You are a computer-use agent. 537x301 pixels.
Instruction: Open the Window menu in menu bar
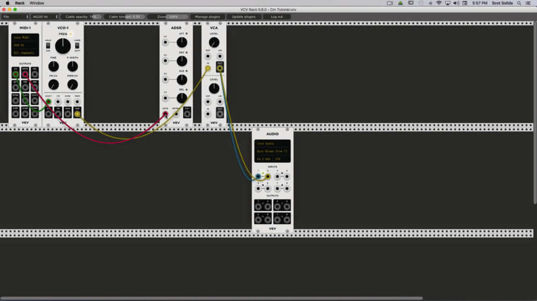[37, 3]
